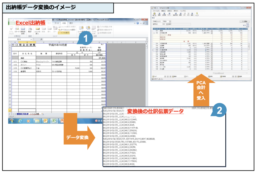Switch to the Data (データ) ribbon tab
The width and height of the screenshot is (257, 173).
57,23
